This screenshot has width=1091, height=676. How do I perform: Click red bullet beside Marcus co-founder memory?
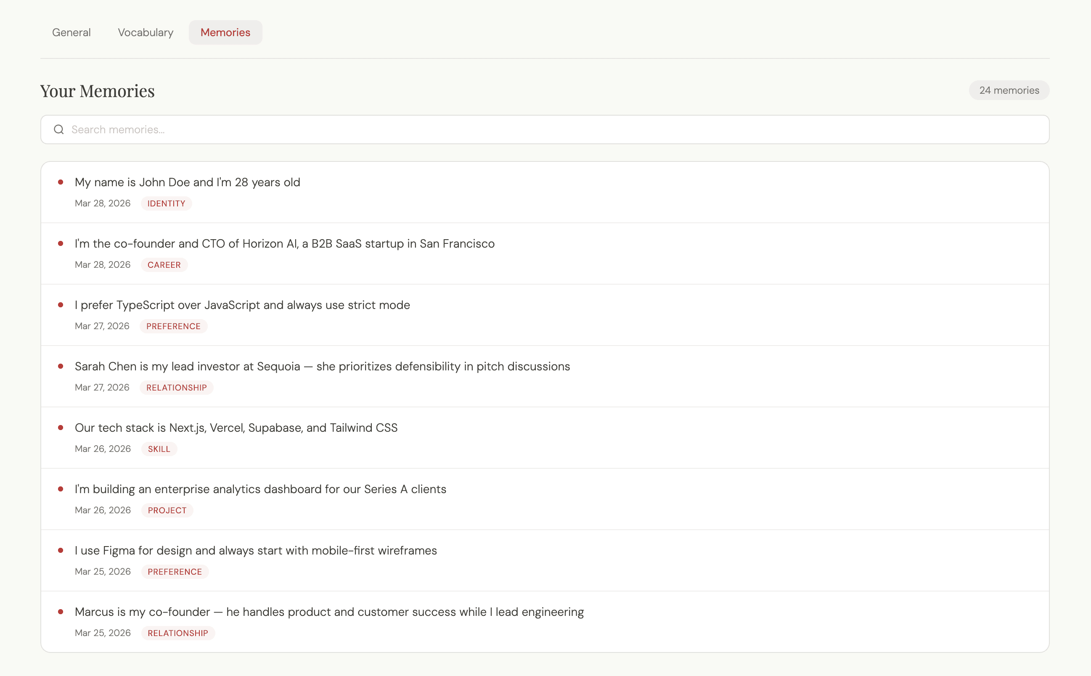[61, 612]
